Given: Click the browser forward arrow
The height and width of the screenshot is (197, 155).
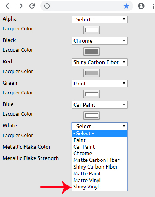Looking at the screenshot, I should pyautogui.click(x=20, y=6).
